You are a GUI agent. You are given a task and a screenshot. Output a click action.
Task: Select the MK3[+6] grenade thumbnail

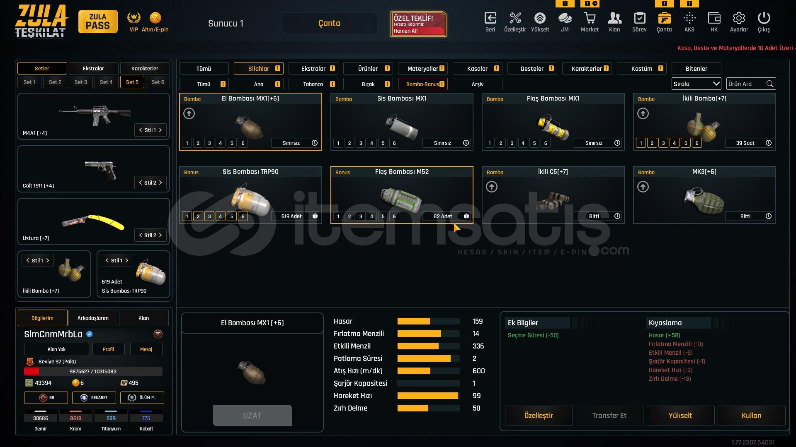pyautogui.click(x=704, y=200)
